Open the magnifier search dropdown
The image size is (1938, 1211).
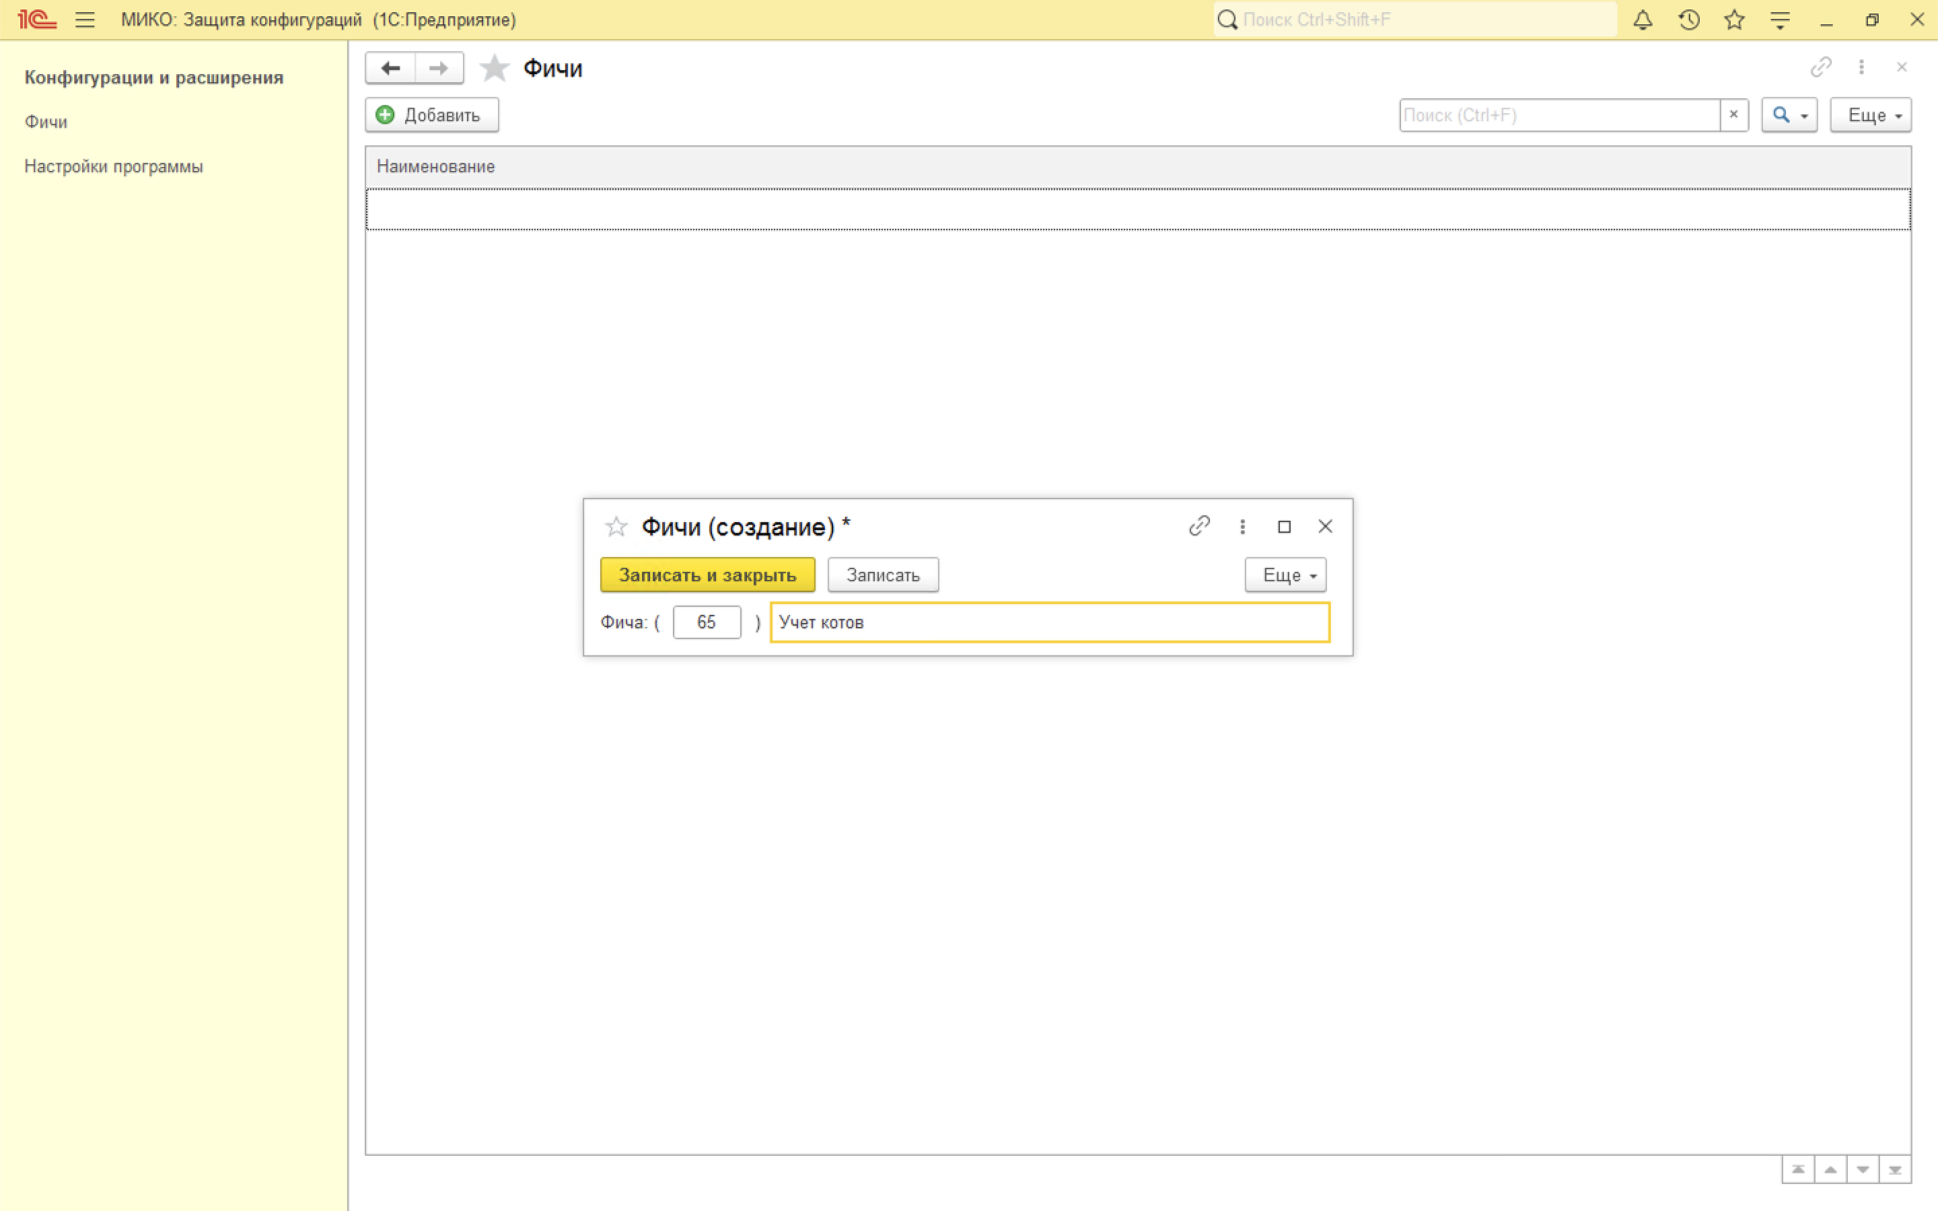1790,114
